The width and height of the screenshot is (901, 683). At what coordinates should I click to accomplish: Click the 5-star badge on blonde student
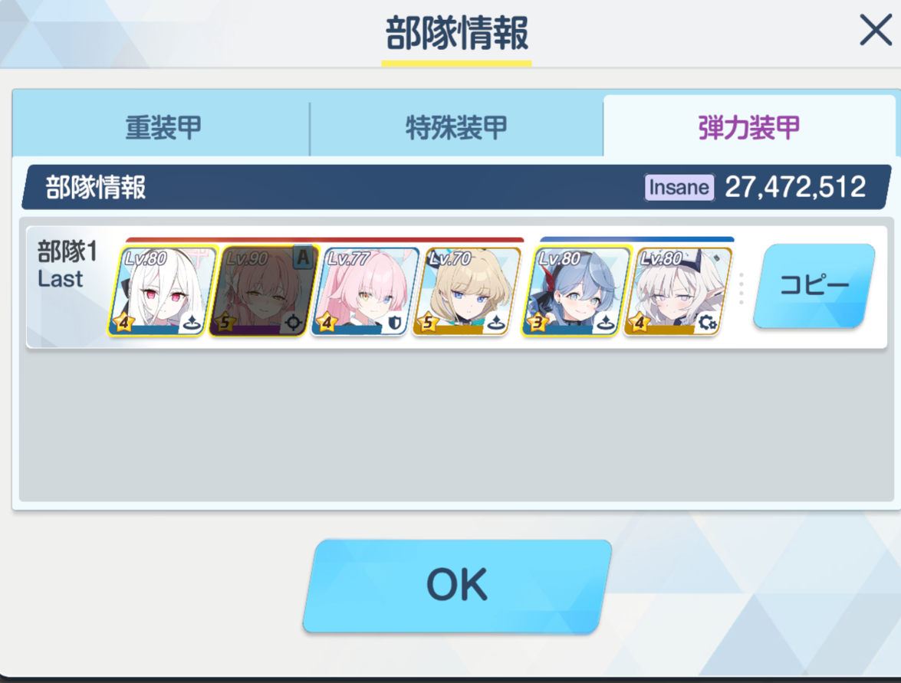428,322
